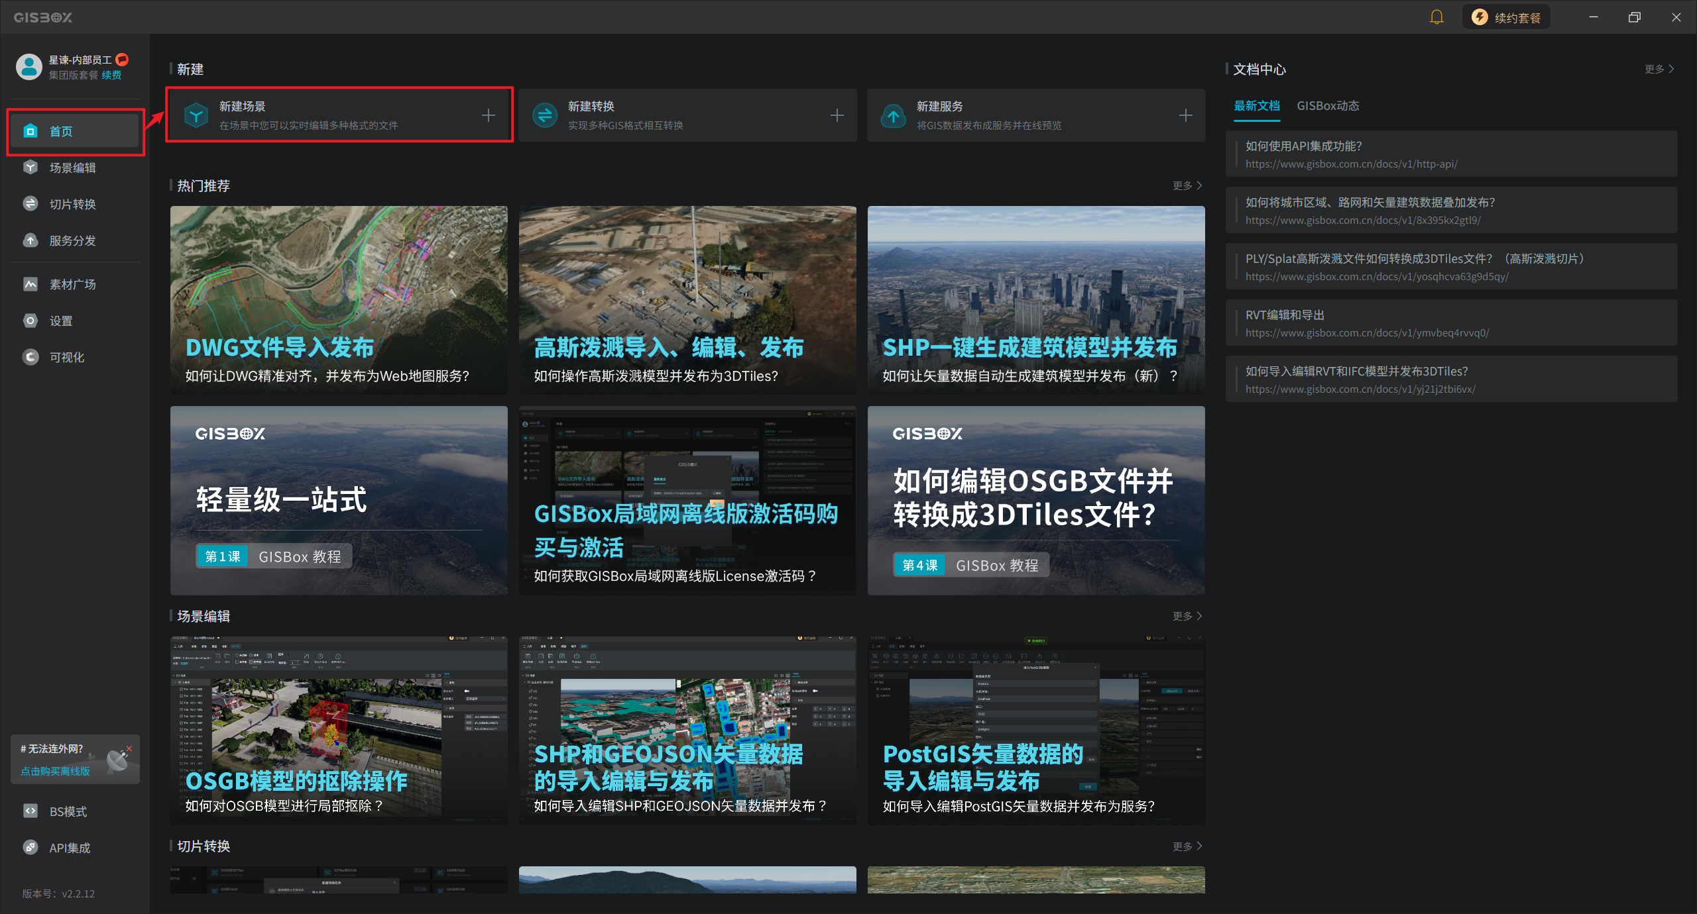Open the PostGIS矢量数据的导入编辑与发布 card
Screen dimensions: 1697x914
pos(1036,731)
